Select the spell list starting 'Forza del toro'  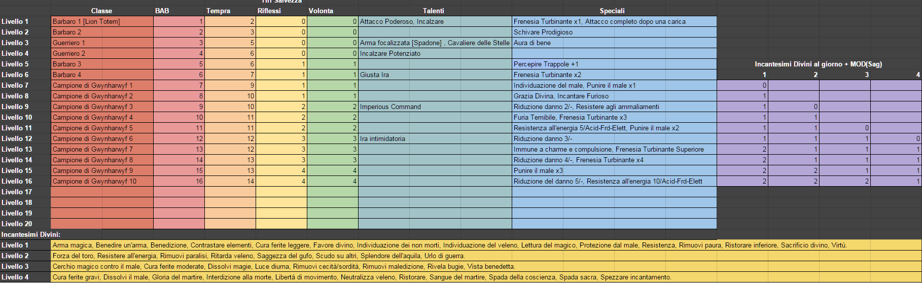486,256
